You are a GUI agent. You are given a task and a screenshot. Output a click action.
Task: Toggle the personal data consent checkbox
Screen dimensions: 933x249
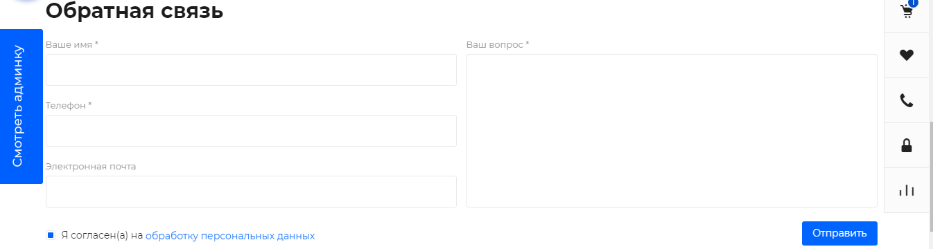(x=51, y=235)
